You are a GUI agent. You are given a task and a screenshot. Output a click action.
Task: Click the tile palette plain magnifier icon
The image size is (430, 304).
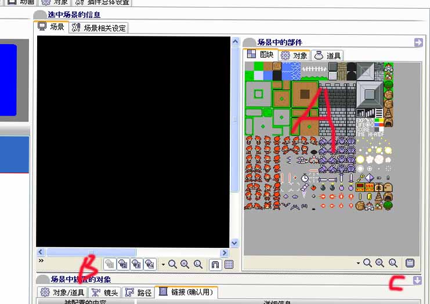367,263
